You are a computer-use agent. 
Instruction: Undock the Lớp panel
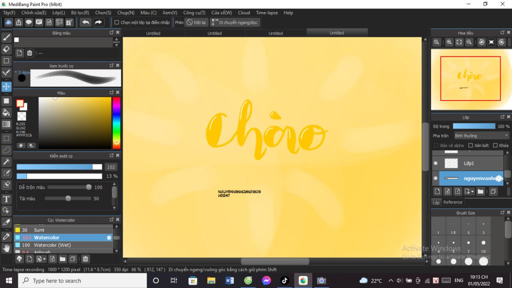[502, 117]
